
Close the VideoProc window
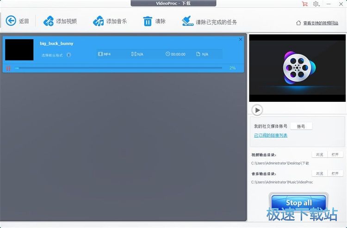(341, 4)
